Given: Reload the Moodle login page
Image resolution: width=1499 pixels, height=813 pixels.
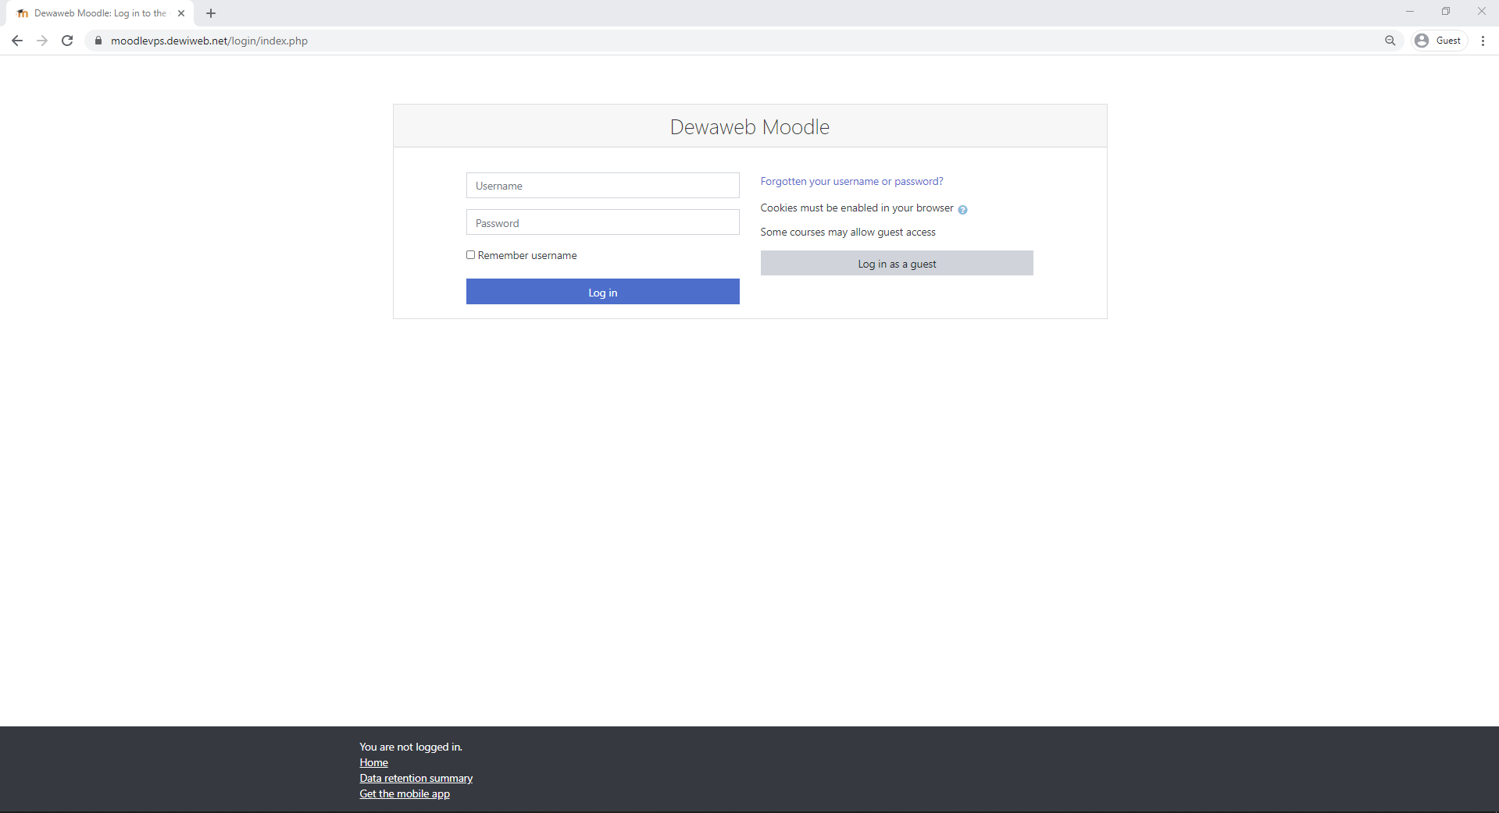Looking at the screenshot, I should point(67,41).
